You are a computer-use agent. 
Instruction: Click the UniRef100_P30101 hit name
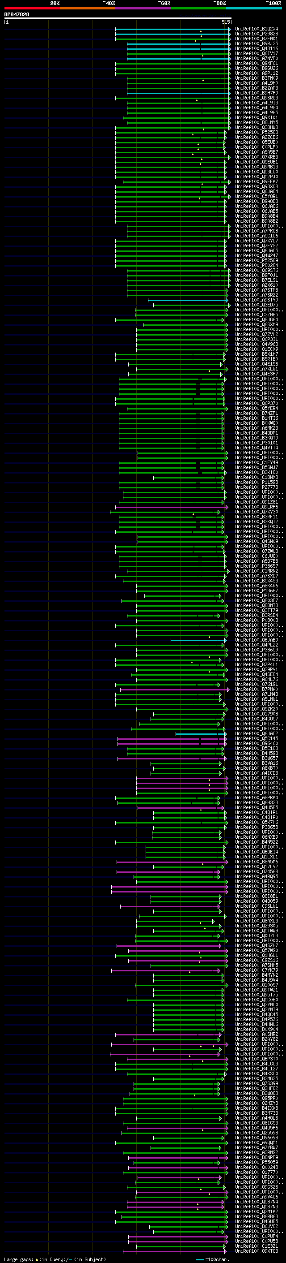[257, 443]
